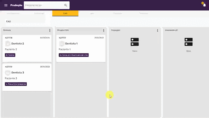This screenshot has height=118, width=209.
Task: Click the Fresagem column header
Action: pyautogui.click(x=116, y=30)
